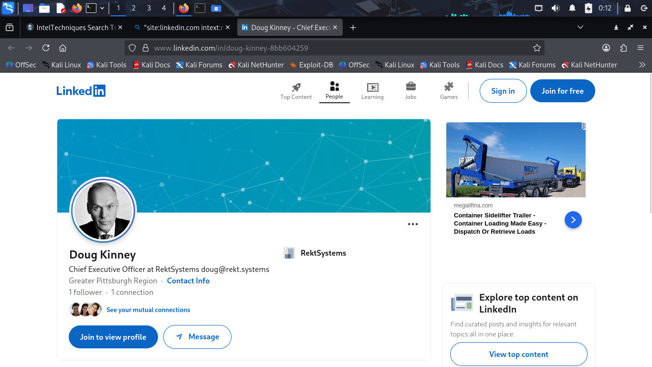Open three-dot more options on profile

pyautogui.click(x=413, y=224)
